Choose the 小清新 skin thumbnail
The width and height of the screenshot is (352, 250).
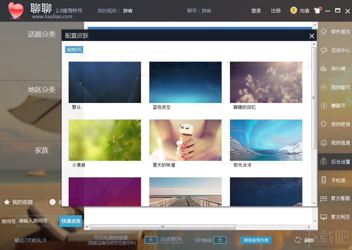click(105, 140)
